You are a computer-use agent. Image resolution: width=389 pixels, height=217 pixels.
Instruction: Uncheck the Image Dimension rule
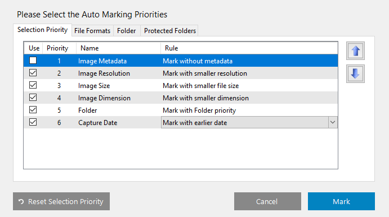click(x=33, y=98)
